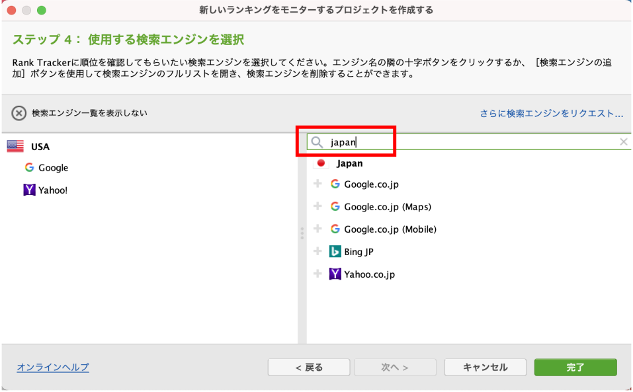This screenshot has width=633, height=392.
Task: Select Google under USA engines
Action: pyautogui.click(x=46, y=168)
